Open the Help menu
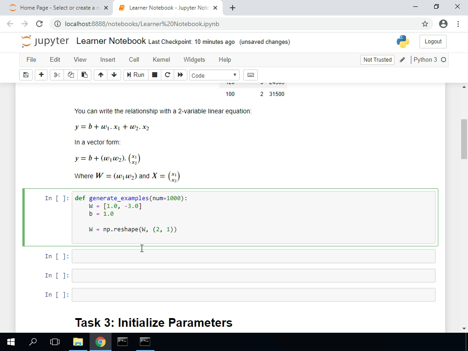The image size is (468, 351). (225, 60)
